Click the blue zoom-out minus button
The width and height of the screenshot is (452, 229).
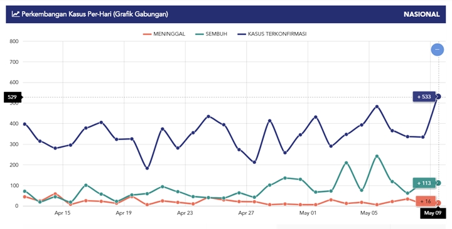click(x=438, y=49)
